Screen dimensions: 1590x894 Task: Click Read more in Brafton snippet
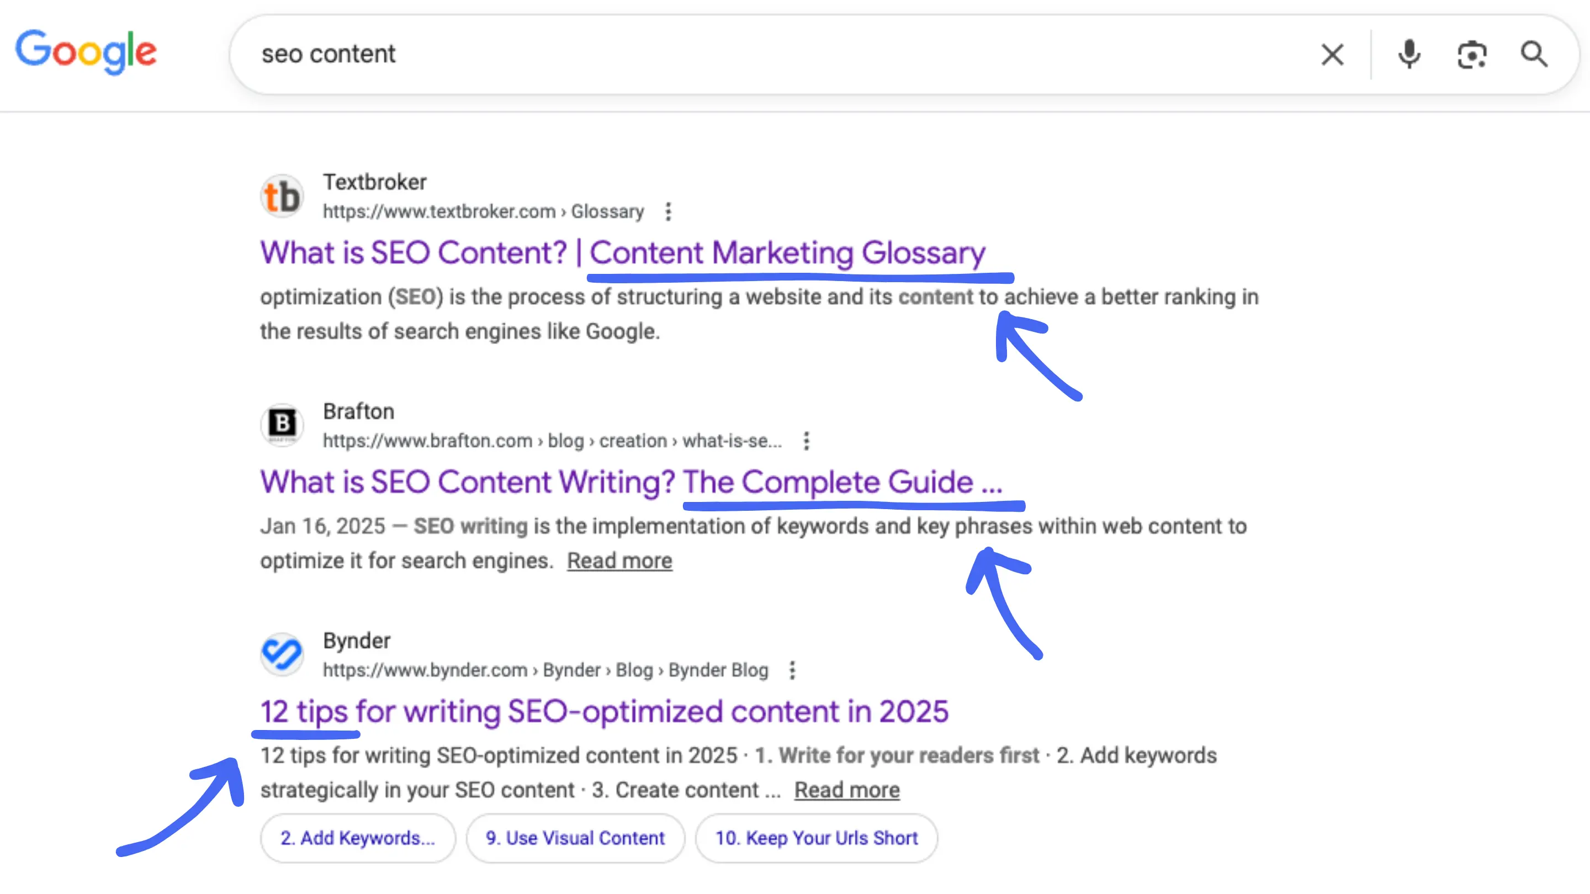coord(619,560)
